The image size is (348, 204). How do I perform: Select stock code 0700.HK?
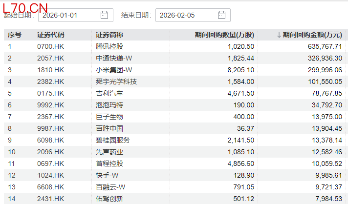[x=51, y=46]
